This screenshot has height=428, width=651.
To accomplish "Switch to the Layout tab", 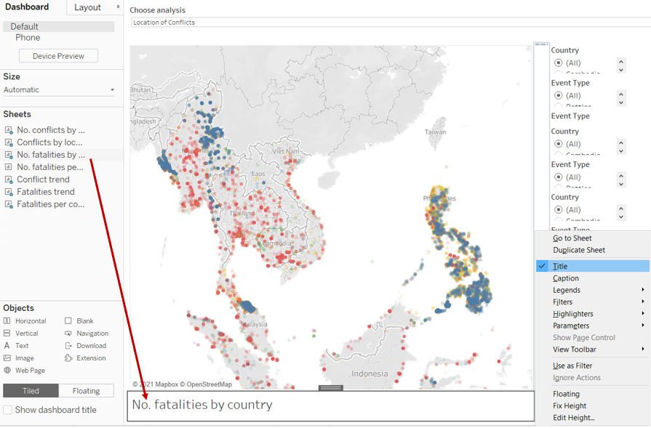I will [x=88, y=7].
